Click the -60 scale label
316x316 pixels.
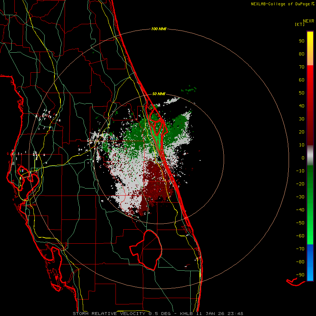tap(300, 236)
